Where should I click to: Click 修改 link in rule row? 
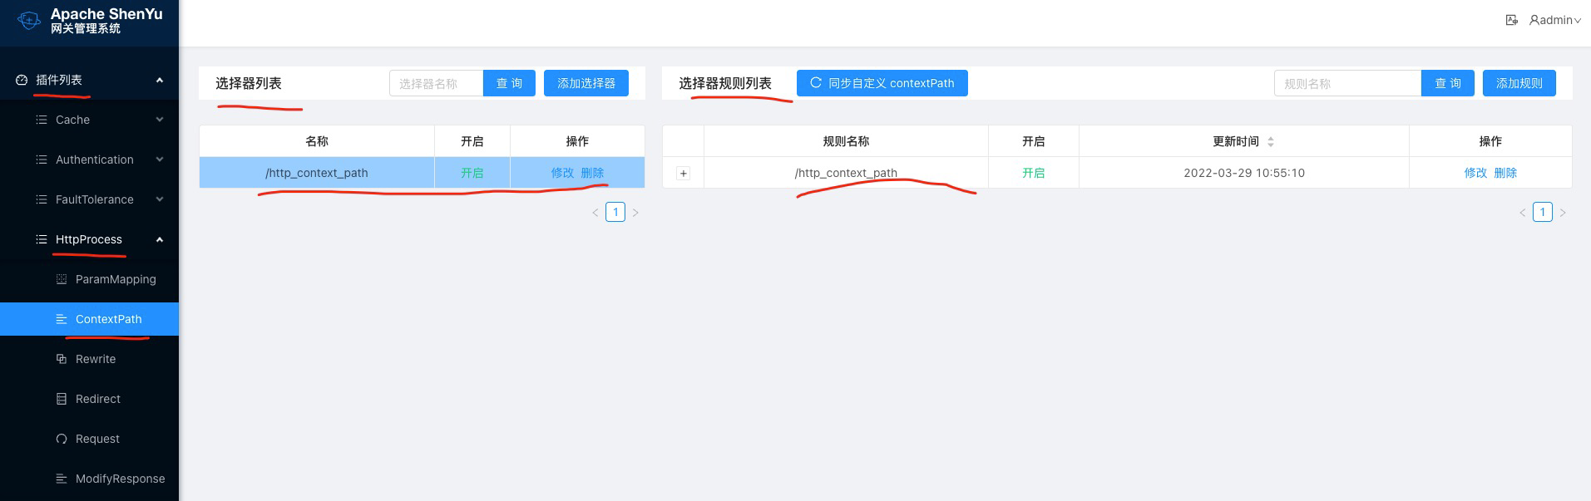[1475, 173]
